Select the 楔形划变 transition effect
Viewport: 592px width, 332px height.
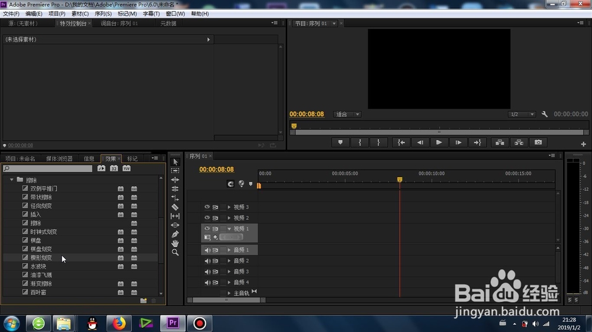click(41, 258)
